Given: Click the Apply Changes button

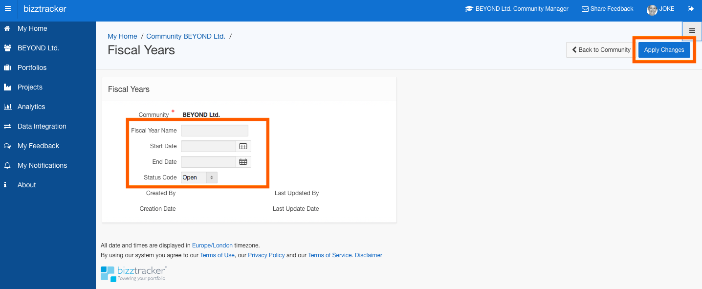Looking at the screenshot, I should click(x=664, y=50).
